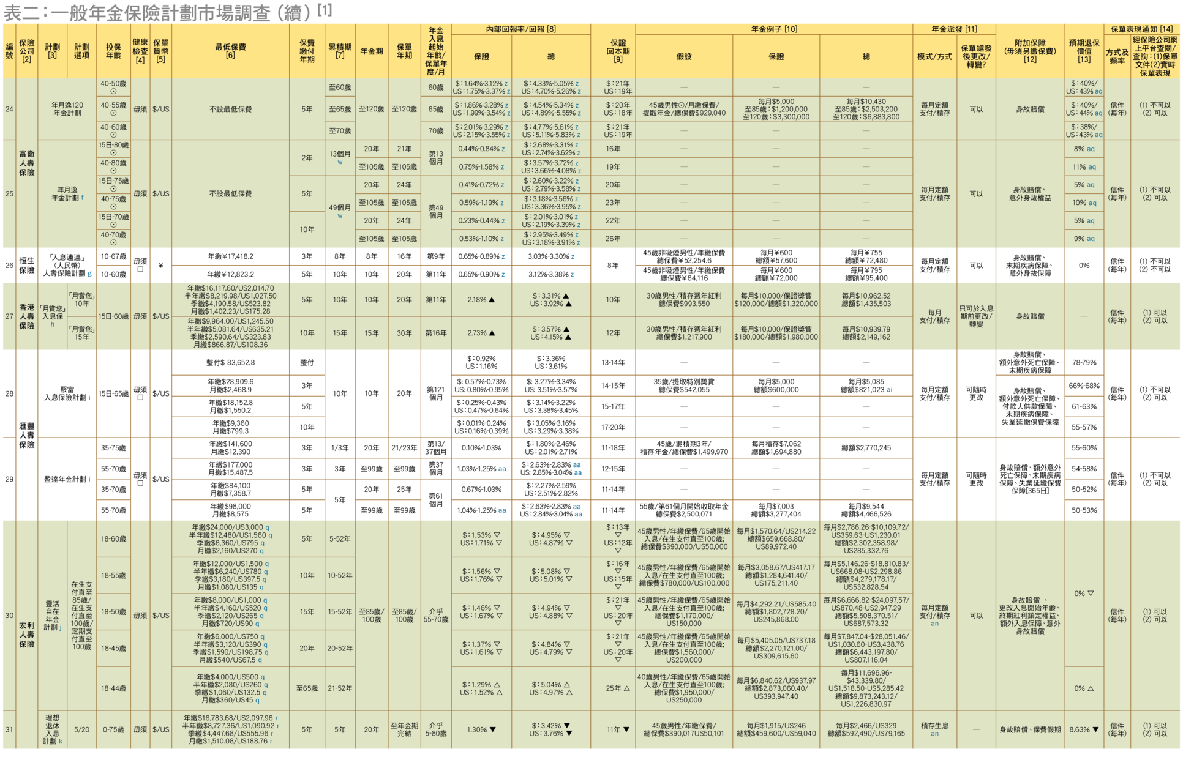Click the 假設 sub-header

point(684,56)
